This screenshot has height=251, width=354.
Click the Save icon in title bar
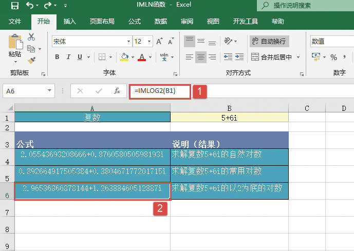coord(14,6)
